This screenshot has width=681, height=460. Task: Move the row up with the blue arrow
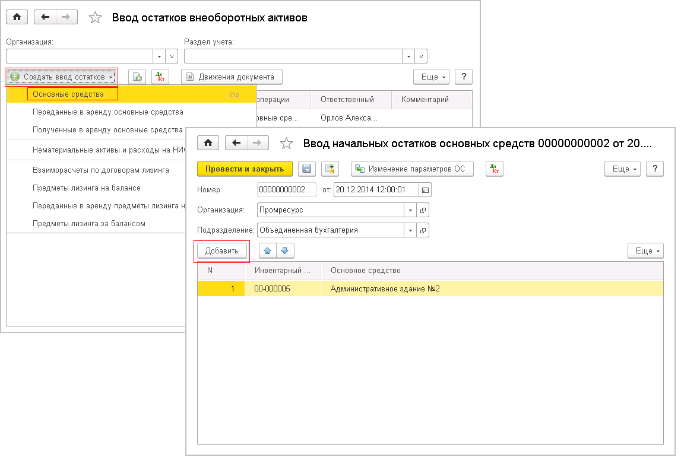pos(268,251)
